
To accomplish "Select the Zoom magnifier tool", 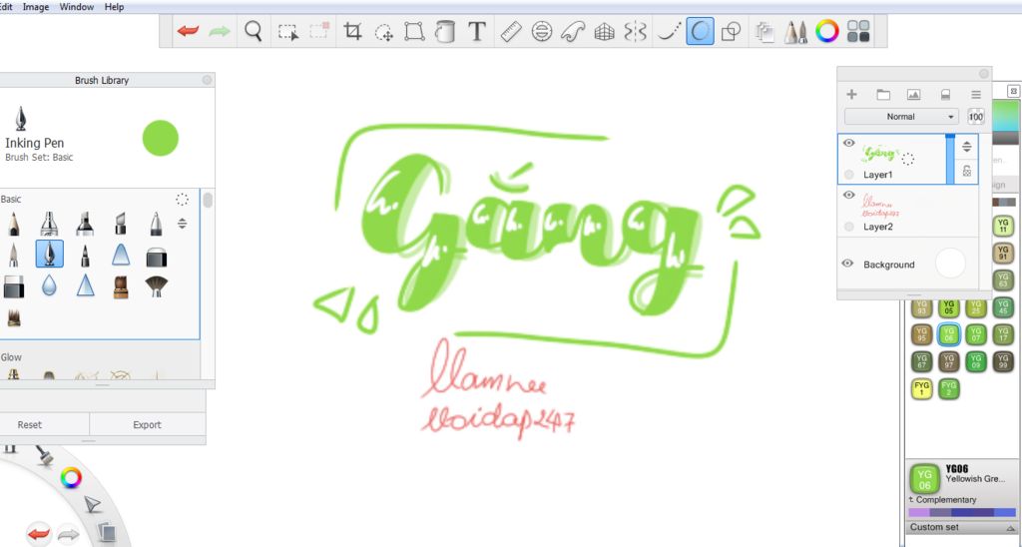I will (x=254, y=31).
